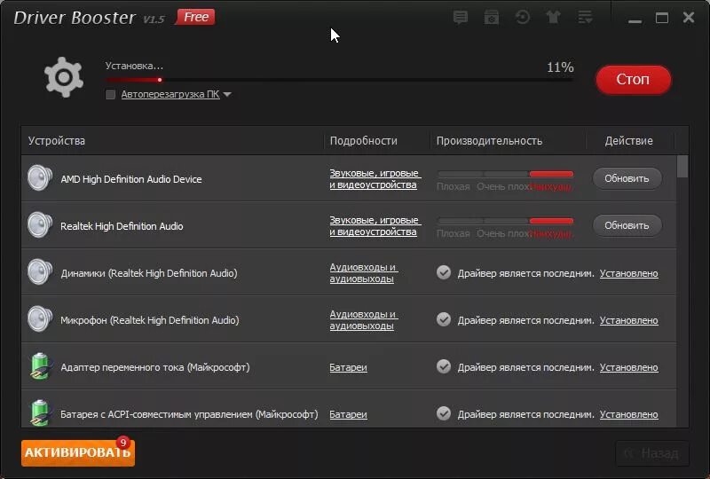Expand the Автоперезагрузка ПК dropdown arrow
This screenshot has height=479, width=710.
227,94
